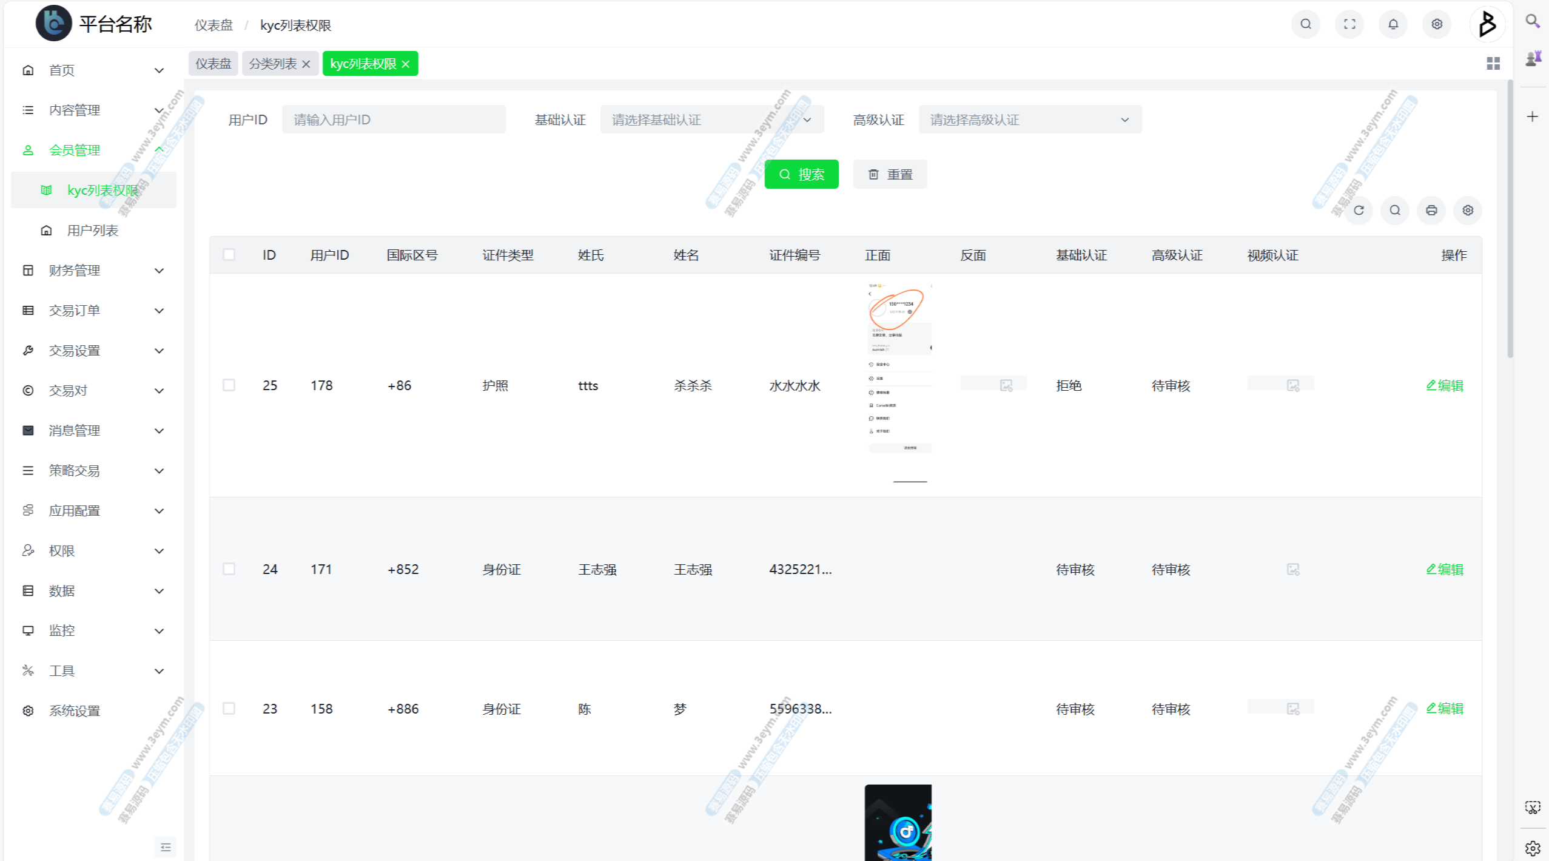The width and height of the screenshot is (1549, 861).
Task: Click the table print icon
Action: 1431,211
